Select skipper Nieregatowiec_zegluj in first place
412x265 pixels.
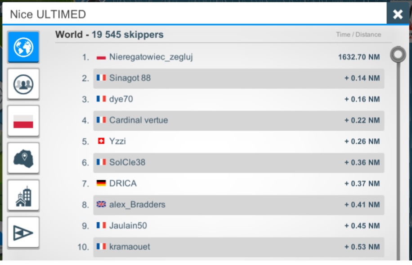pos(151,57)
